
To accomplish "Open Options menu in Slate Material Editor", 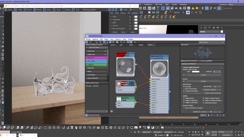I will click(118, 39).
